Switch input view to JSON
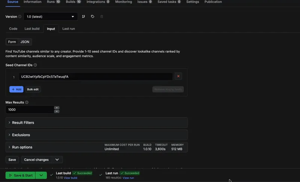Viewport: 300px width, 182px height. coord(25,42)
